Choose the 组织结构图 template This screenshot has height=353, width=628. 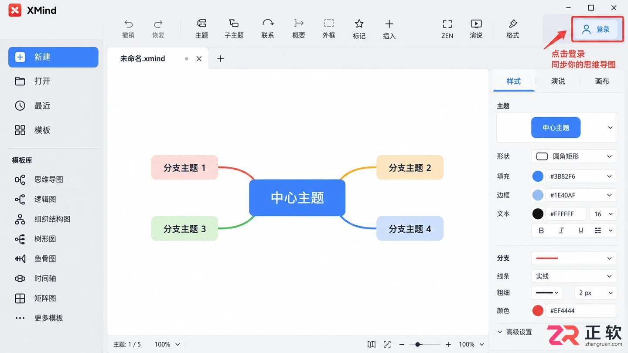coord(53,219)
